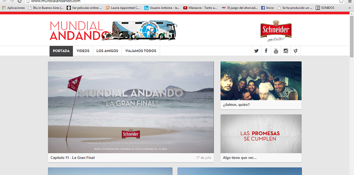Open the Viajamos Todos navigation tab
Image resolution: width=354 pixels, height=175 pixels.
click(x=141, y=51)
